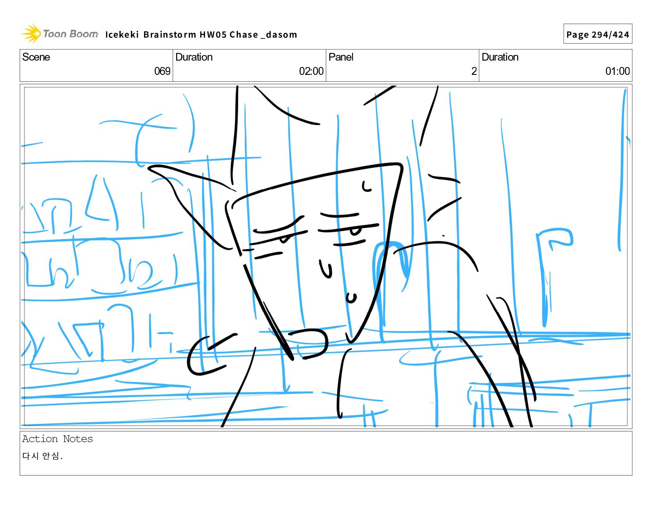Click the 'Scene' header label
This screenshot has height=505, width=653.
pyautogui.click(x=36, y=57)
